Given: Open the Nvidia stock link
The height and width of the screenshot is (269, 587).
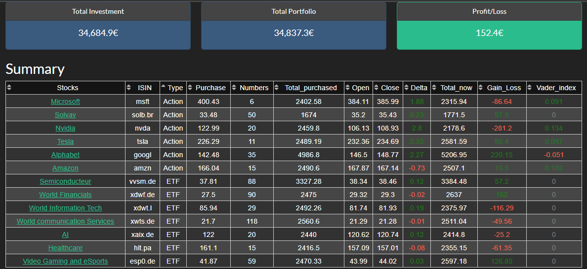Looking at the screenshot, I should coord(65,128).
